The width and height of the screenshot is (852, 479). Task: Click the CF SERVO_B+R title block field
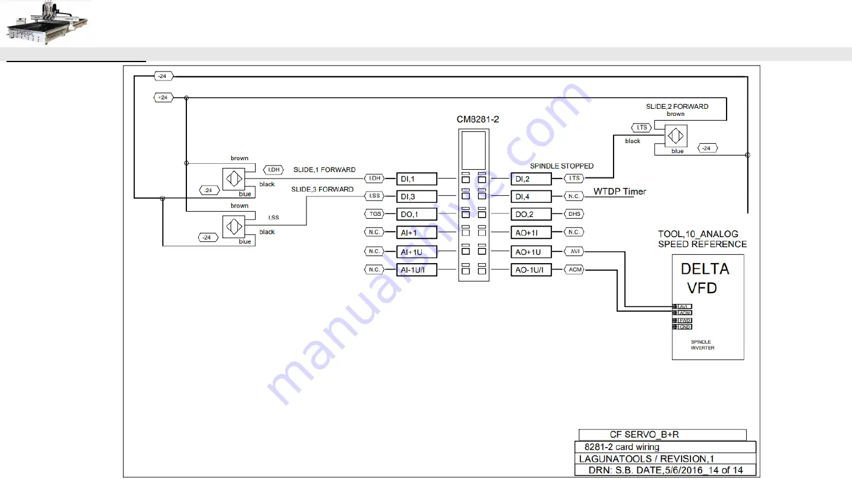662,435
